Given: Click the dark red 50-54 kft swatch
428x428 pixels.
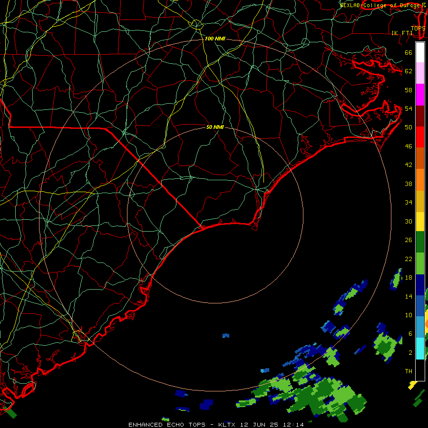Looking at the screenshot, I should click(420, 116).
